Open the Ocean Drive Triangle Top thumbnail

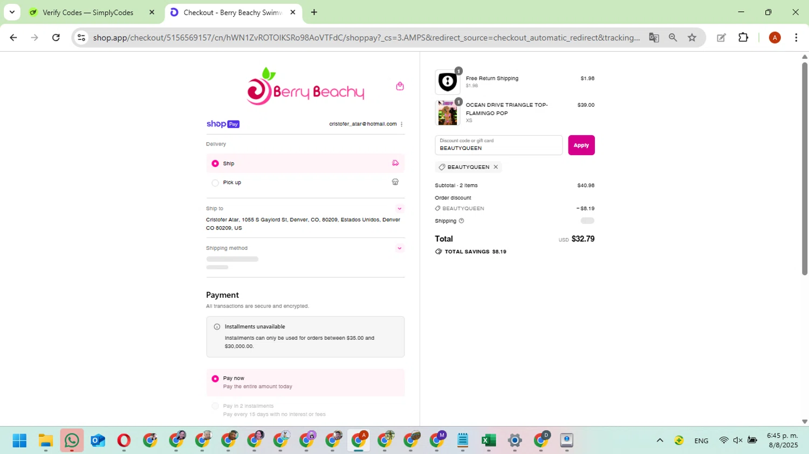pos(447,113)
